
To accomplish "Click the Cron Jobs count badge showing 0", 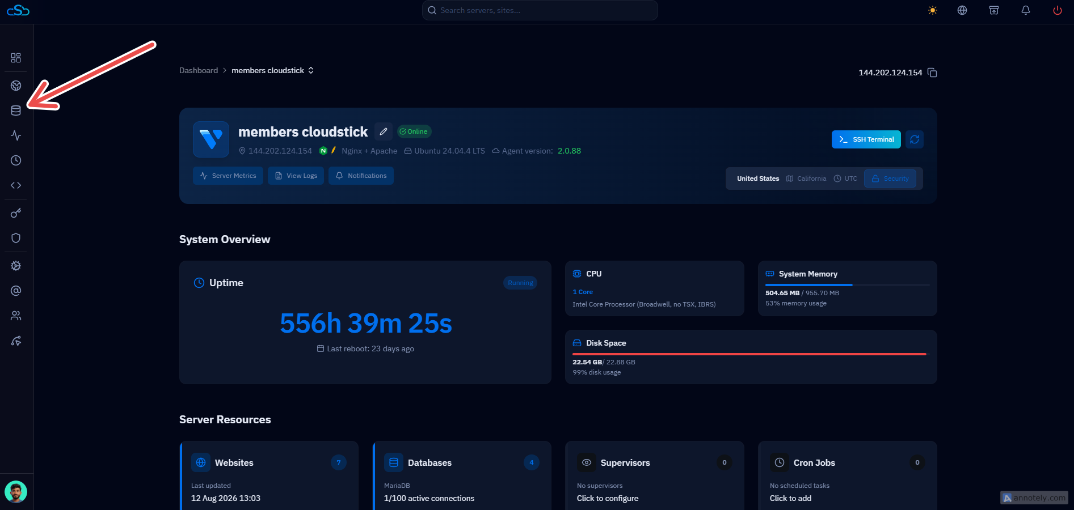I will click(x=917, y=462).
